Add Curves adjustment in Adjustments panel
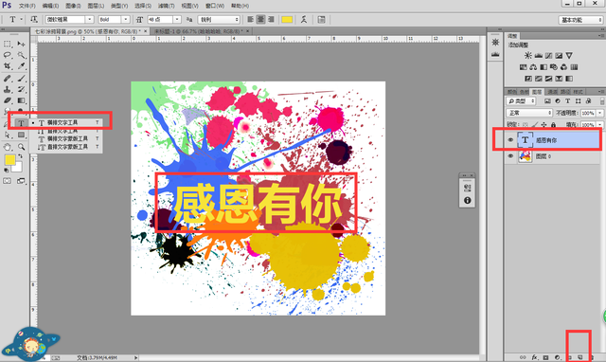The image size is (606, 362). pyautogui.click(x=548, y=56)
